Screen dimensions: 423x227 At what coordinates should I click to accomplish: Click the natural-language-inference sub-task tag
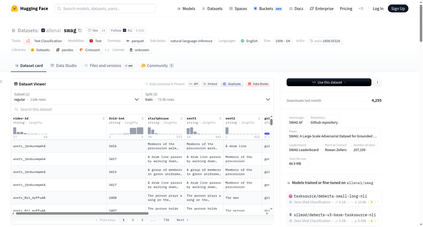tap(191, 41)
